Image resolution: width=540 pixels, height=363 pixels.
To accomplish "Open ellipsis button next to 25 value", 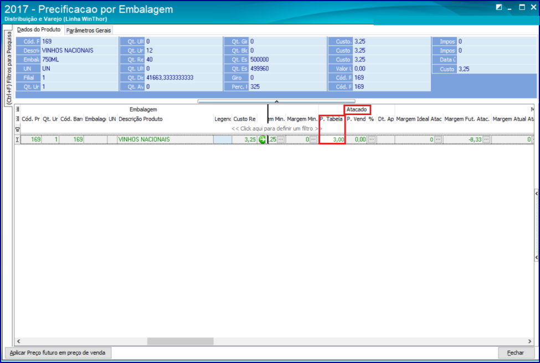I will (x=281, y=139).
